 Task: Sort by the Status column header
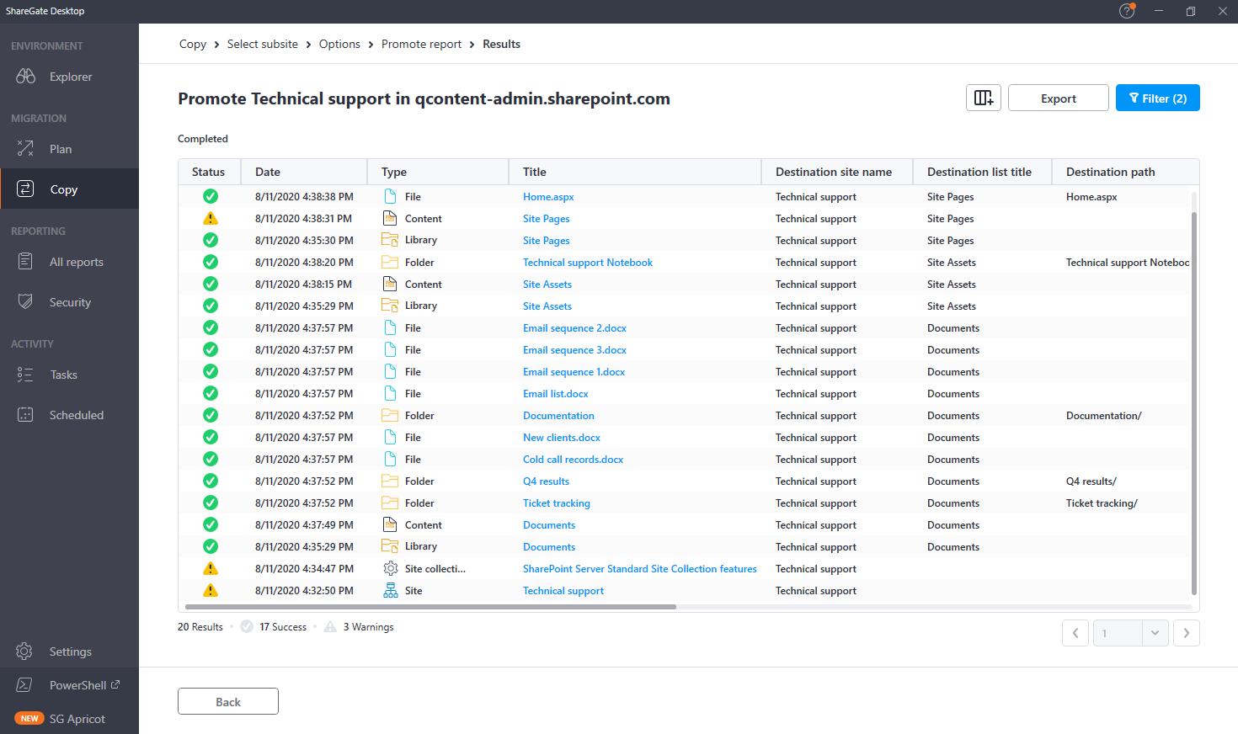[209, 172]
